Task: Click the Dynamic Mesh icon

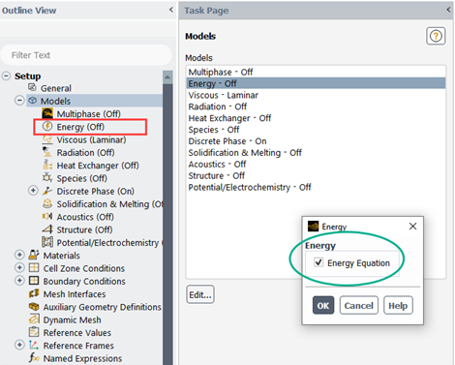Action: pyautogui.click(x=34, y=319)
